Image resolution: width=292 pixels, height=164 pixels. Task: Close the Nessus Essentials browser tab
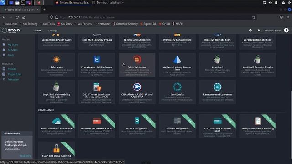tap(37, 10)
